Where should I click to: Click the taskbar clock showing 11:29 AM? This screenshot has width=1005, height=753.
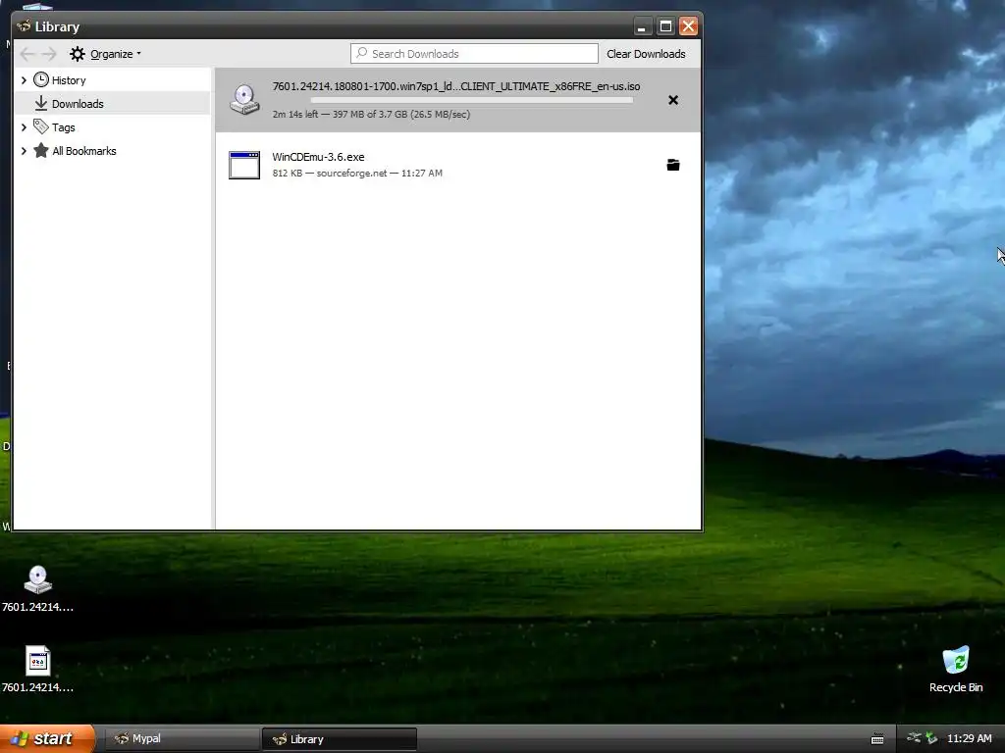point(969,738)
